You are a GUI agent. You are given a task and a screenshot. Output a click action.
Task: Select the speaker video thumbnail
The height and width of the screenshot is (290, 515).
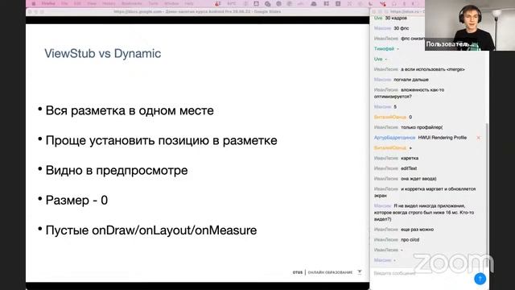[470, 25]
